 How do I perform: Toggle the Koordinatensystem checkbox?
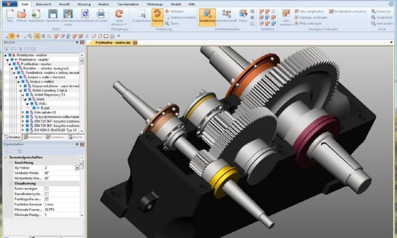[47, 194]
